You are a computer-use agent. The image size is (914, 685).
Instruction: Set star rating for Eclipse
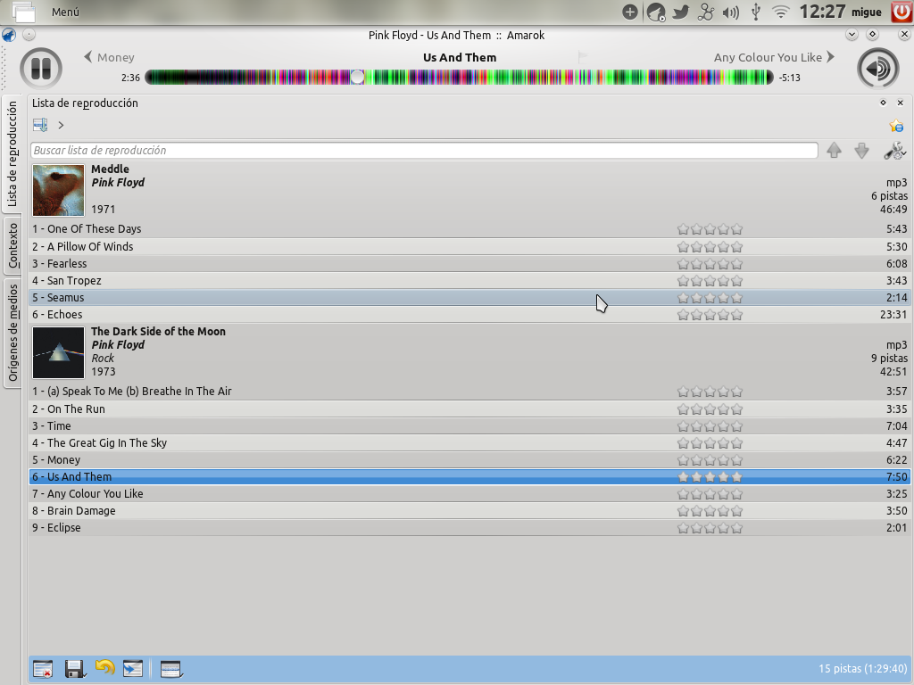710,528
